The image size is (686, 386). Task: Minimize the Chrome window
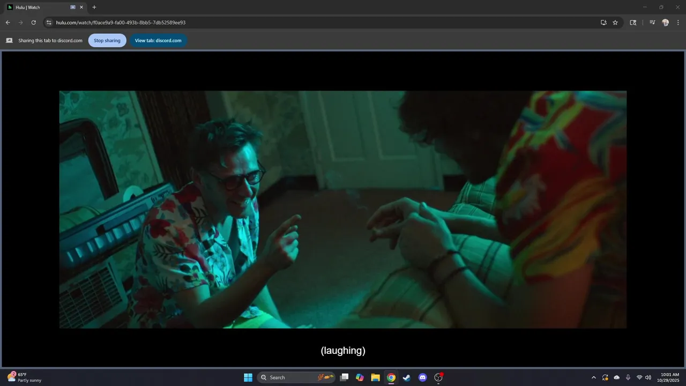tap(645, 8)
